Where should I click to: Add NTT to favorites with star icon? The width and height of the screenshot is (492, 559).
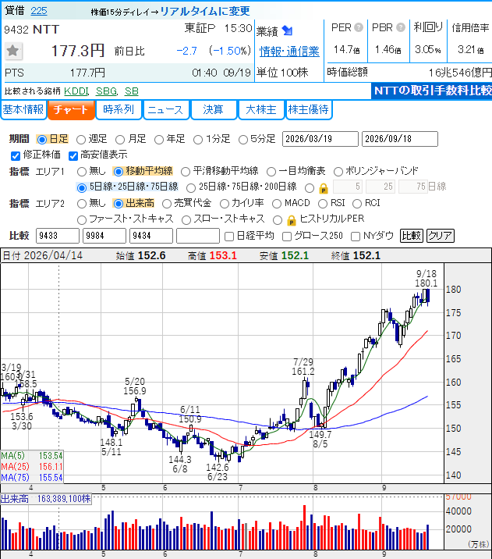point(13,51)
